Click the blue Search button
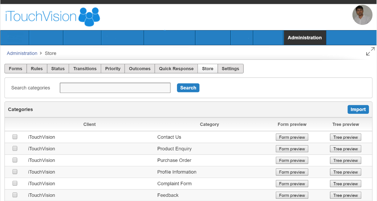Screen dimensions: 377x201 [188, 88]
